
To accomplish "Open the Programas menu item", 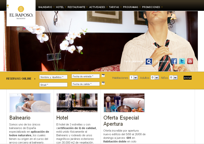I will click(130, 7).
